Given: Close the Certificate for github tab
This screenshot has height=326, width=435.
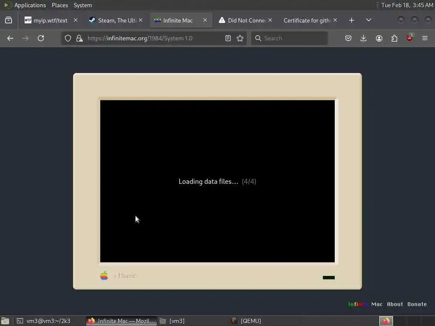Looking at the screenshot, I should 335,20.
